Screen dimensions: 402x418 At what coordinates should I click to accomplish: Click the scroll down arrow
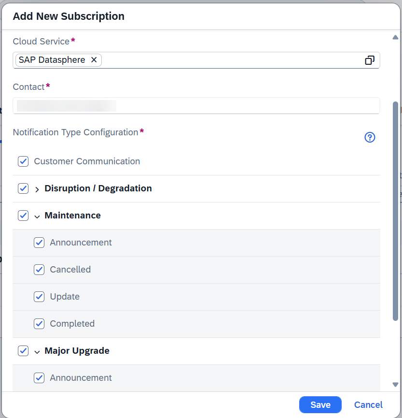[x=395, y=384]
